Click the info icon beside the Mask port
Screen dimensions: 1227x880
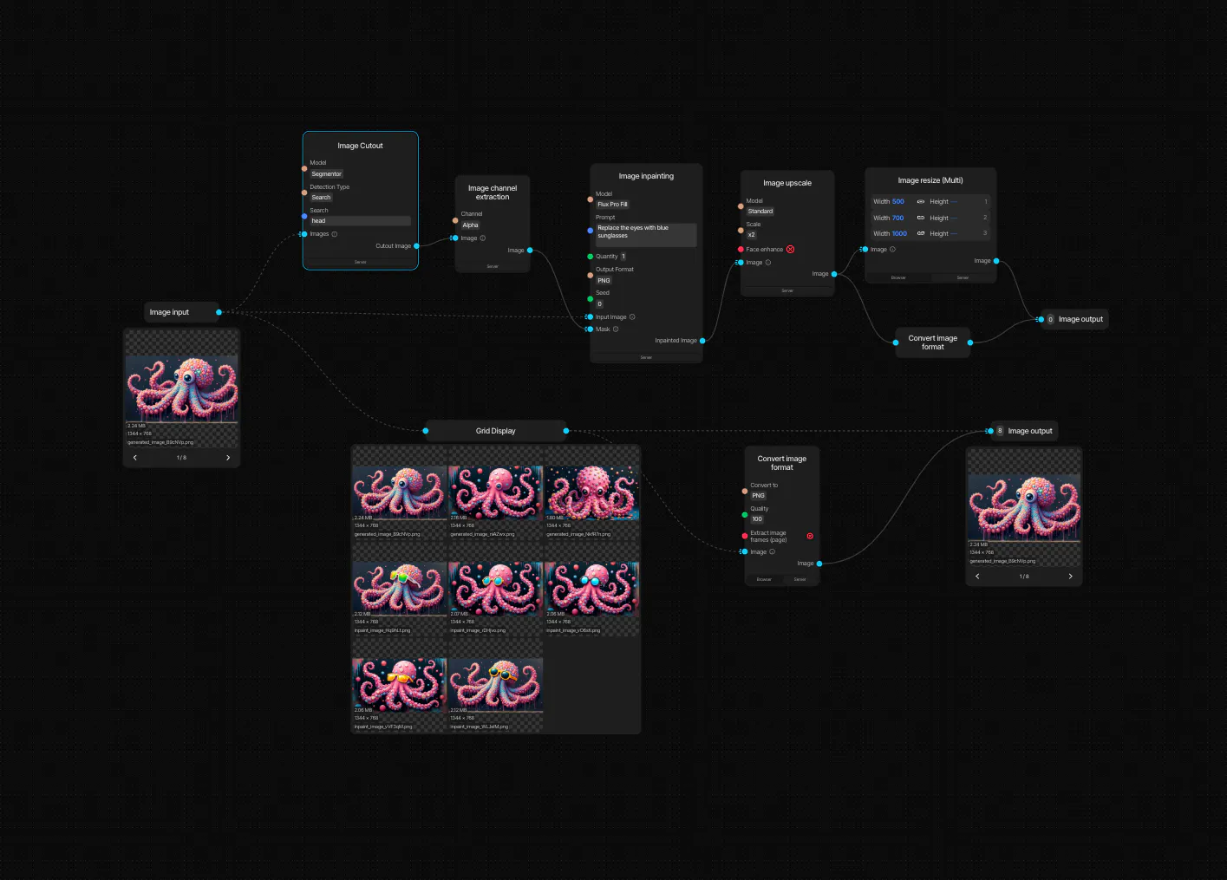coord(616,329)
